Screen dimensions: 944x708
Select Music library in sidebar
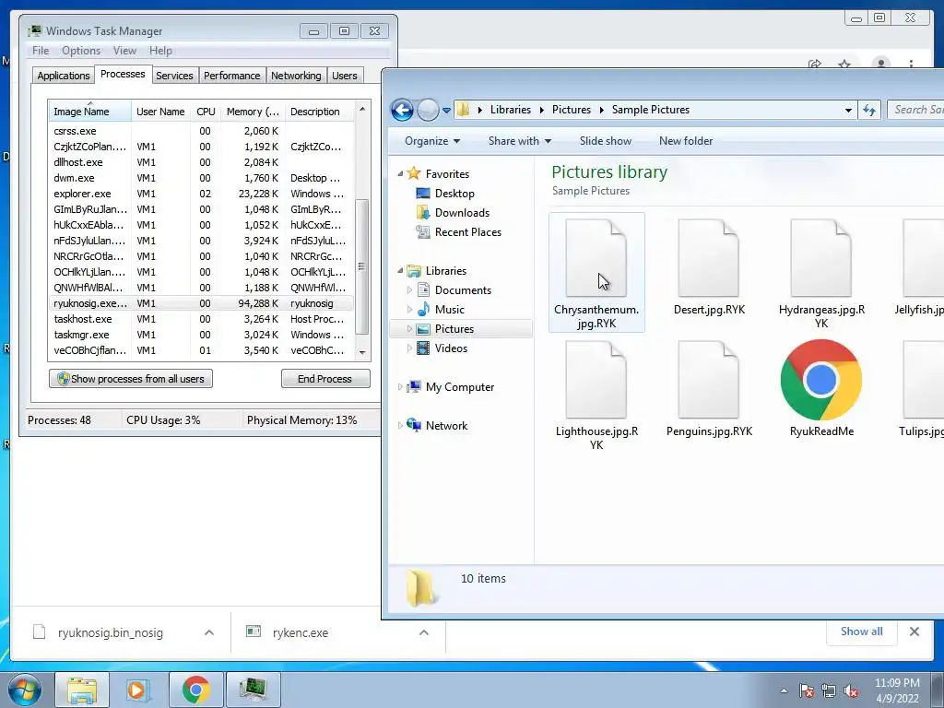coord(449,310)
